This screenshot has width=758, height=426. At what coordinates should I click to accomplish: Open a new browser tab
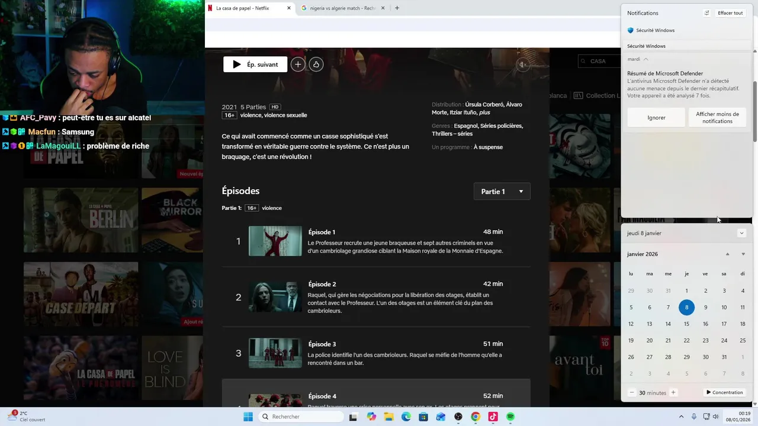coord(397,8)
